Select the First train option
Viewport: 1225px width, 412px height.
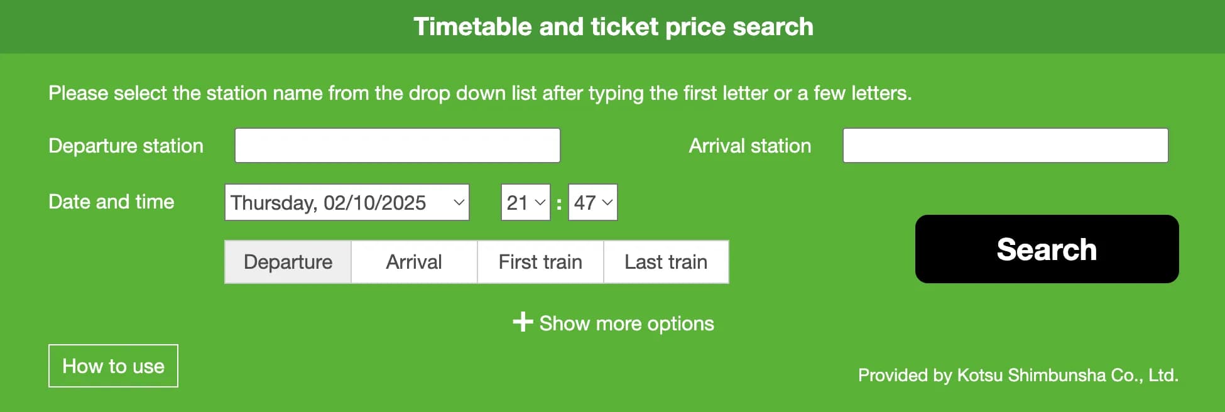[540, 262]
